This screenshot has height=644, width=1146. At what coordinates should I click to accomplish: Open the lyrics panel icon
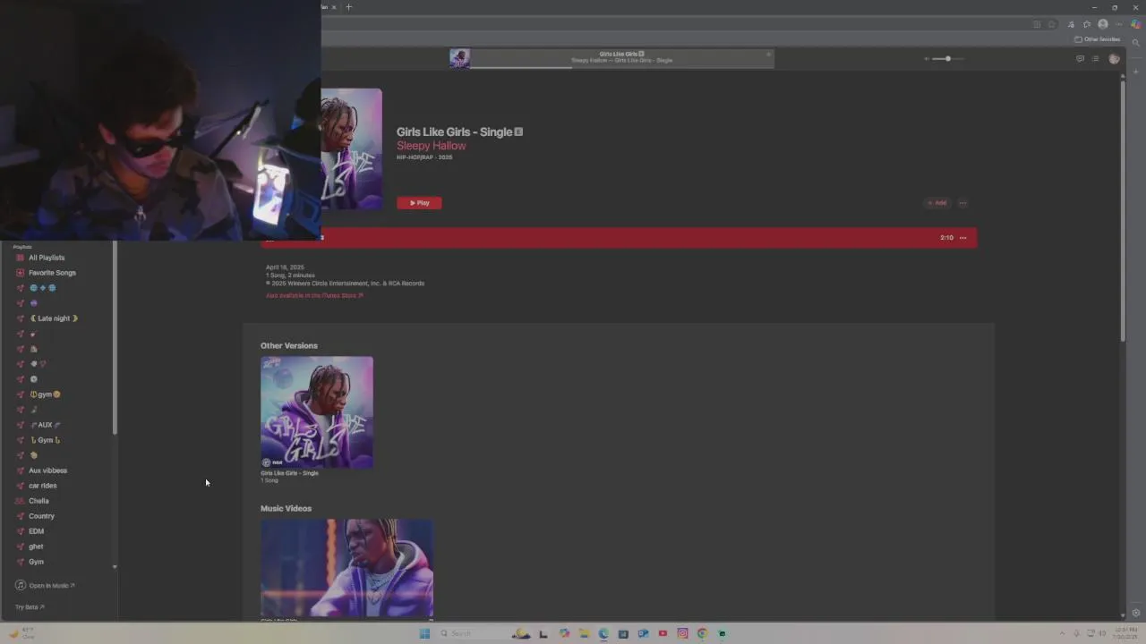click(1080, 59)
